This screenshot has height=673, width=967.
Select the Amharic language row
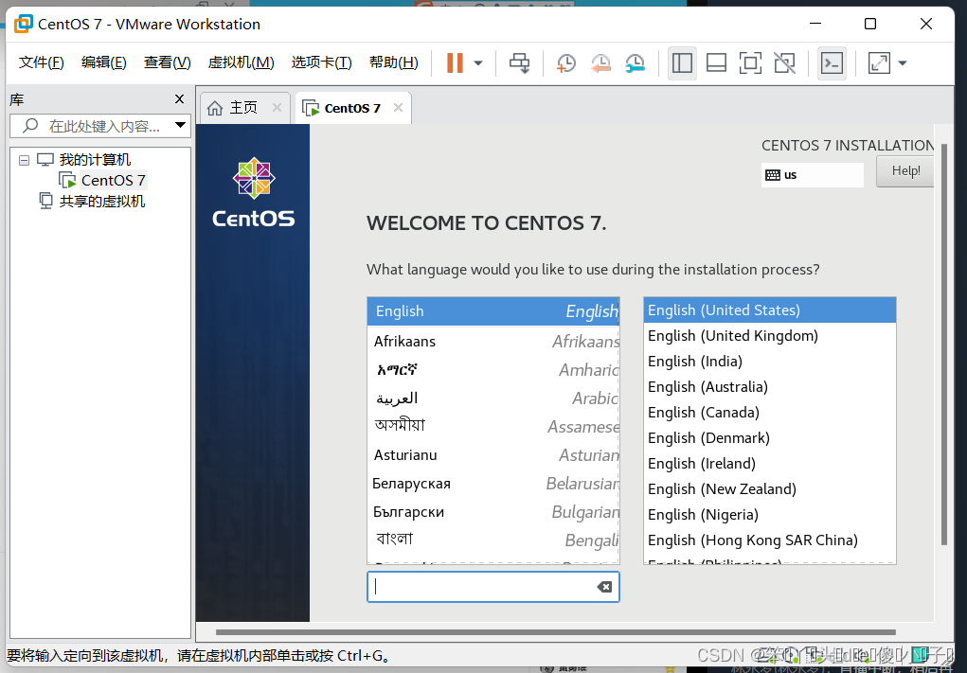pos(493,369)
